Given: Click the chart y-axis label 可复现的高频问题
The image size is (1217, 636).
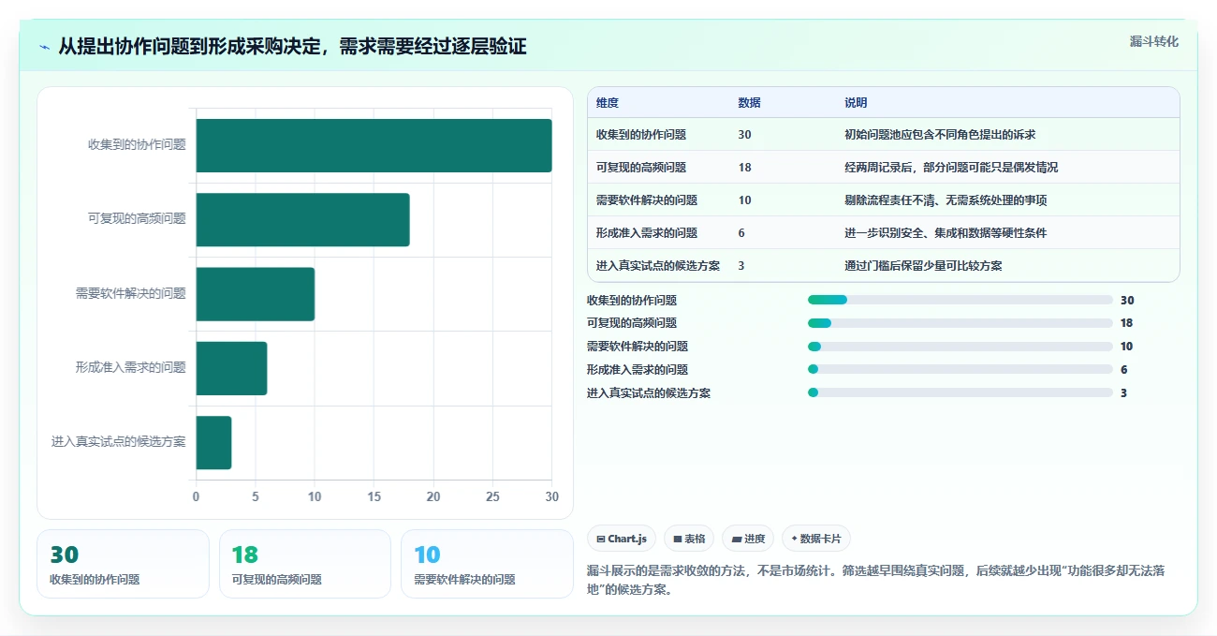Looking at the screenshot, I should point(137,219).
